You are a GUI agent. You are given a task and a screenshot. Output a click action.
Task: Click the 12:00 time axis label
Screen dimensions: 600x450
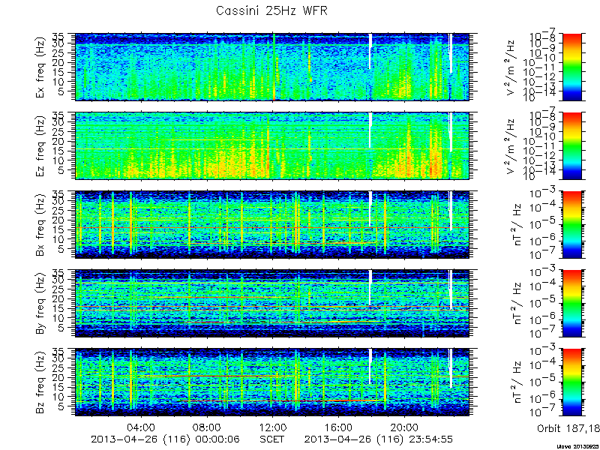[x=273, y=427]
